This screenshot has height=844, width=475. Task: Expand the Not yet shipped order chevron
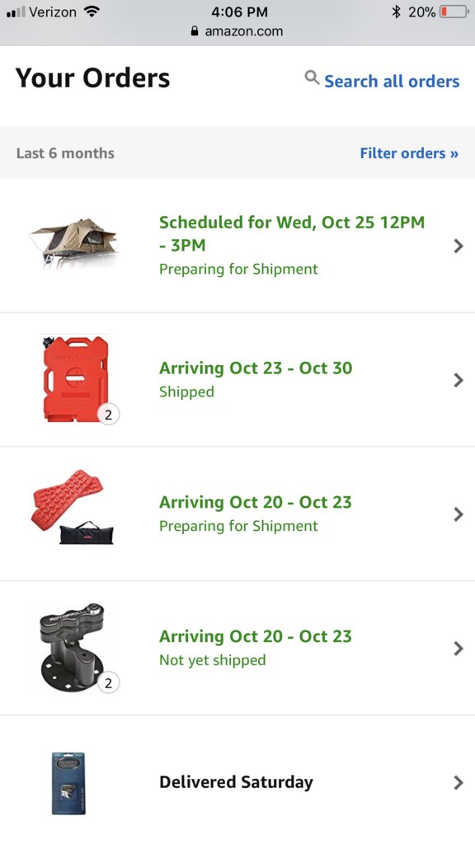459,648
